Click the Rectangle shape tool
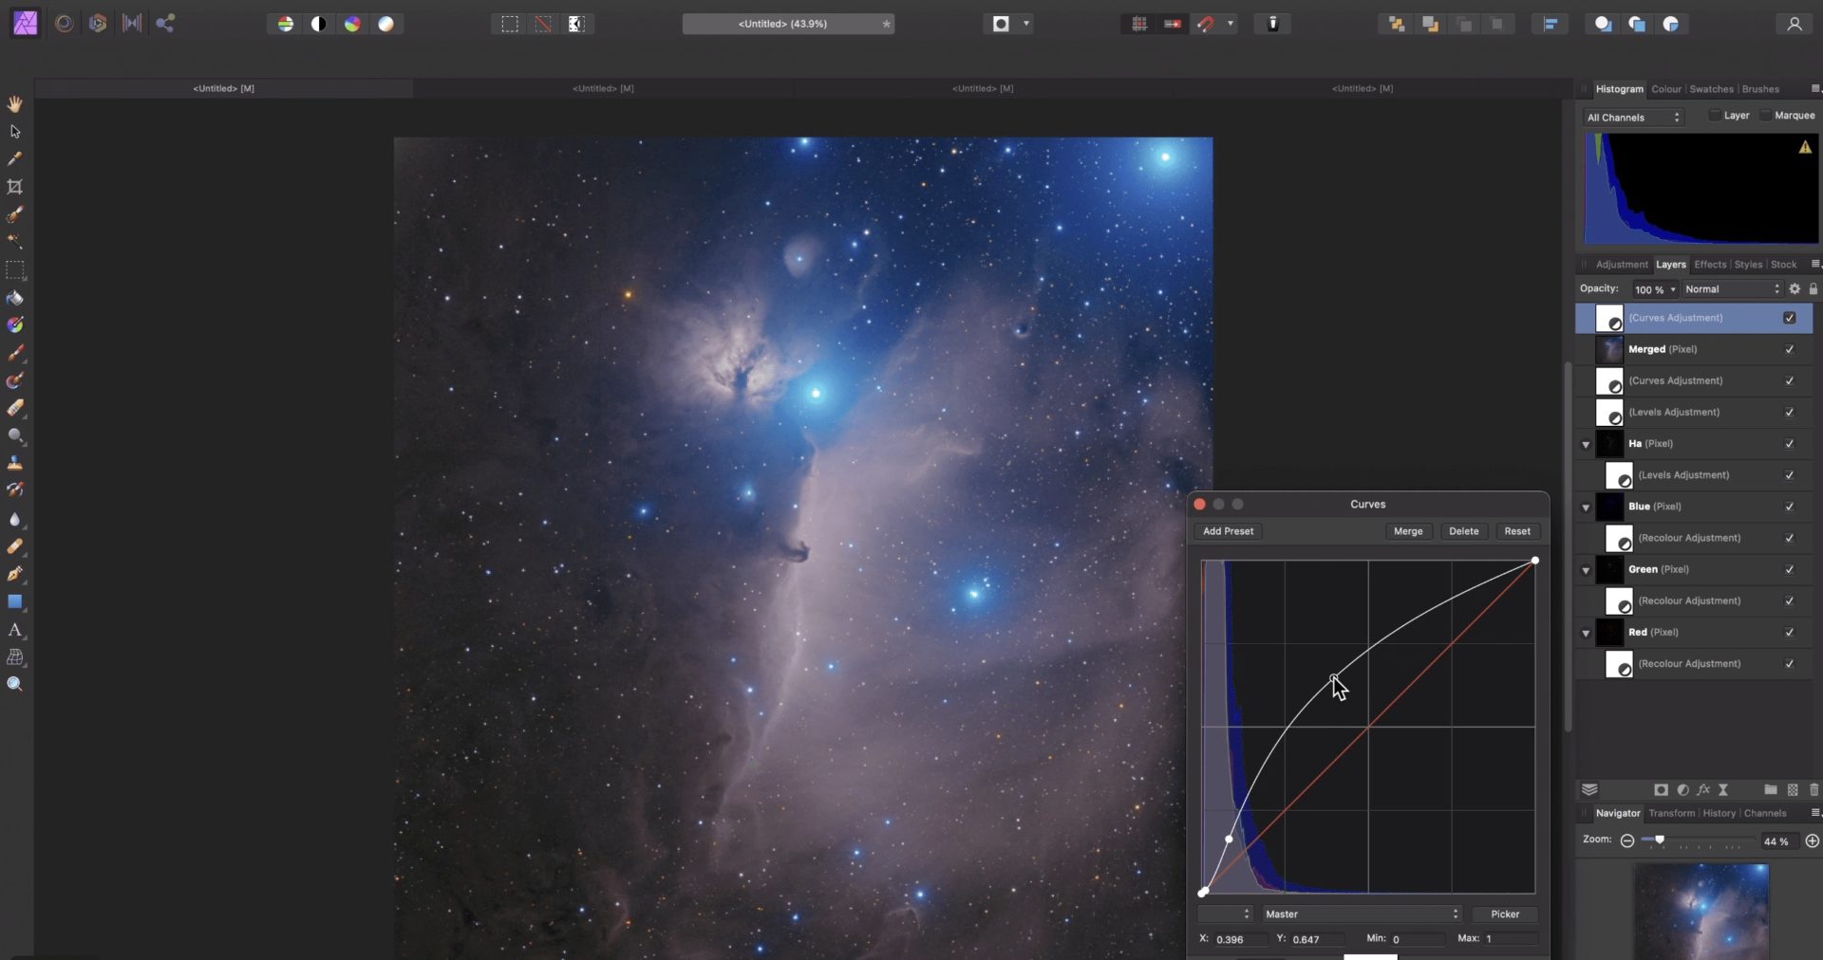1823x960 pixels. pos(15,601)
